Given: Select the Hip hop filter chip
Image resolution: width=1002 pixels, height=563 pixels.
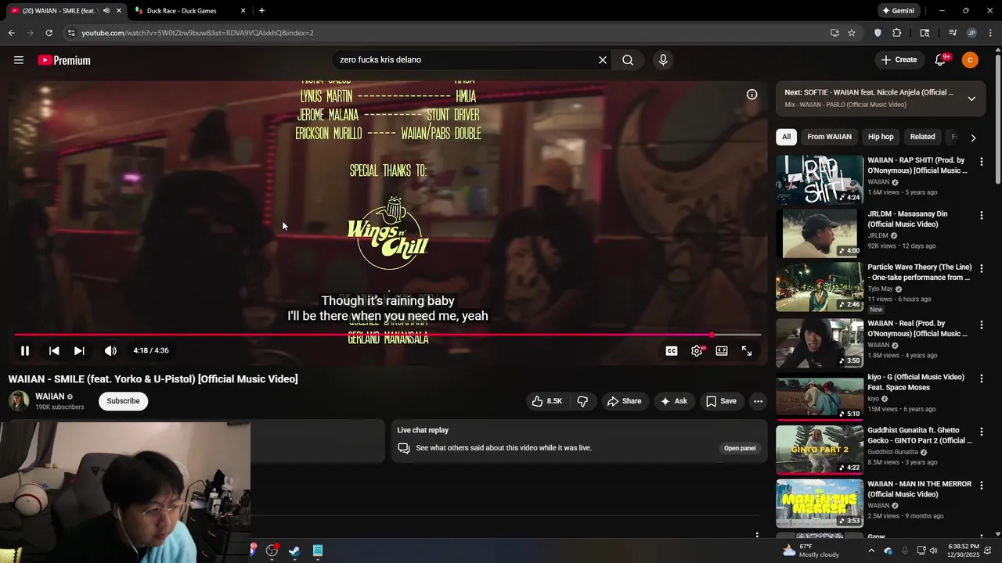Looking at the screenshot, I should coord(881,137).
